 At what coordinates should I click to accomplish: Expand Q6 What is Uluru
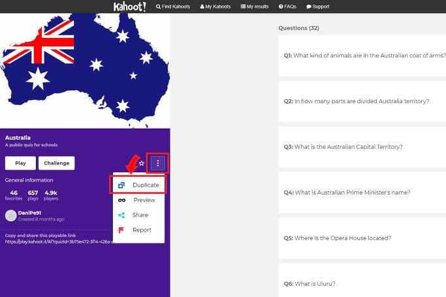coord(362,280)
